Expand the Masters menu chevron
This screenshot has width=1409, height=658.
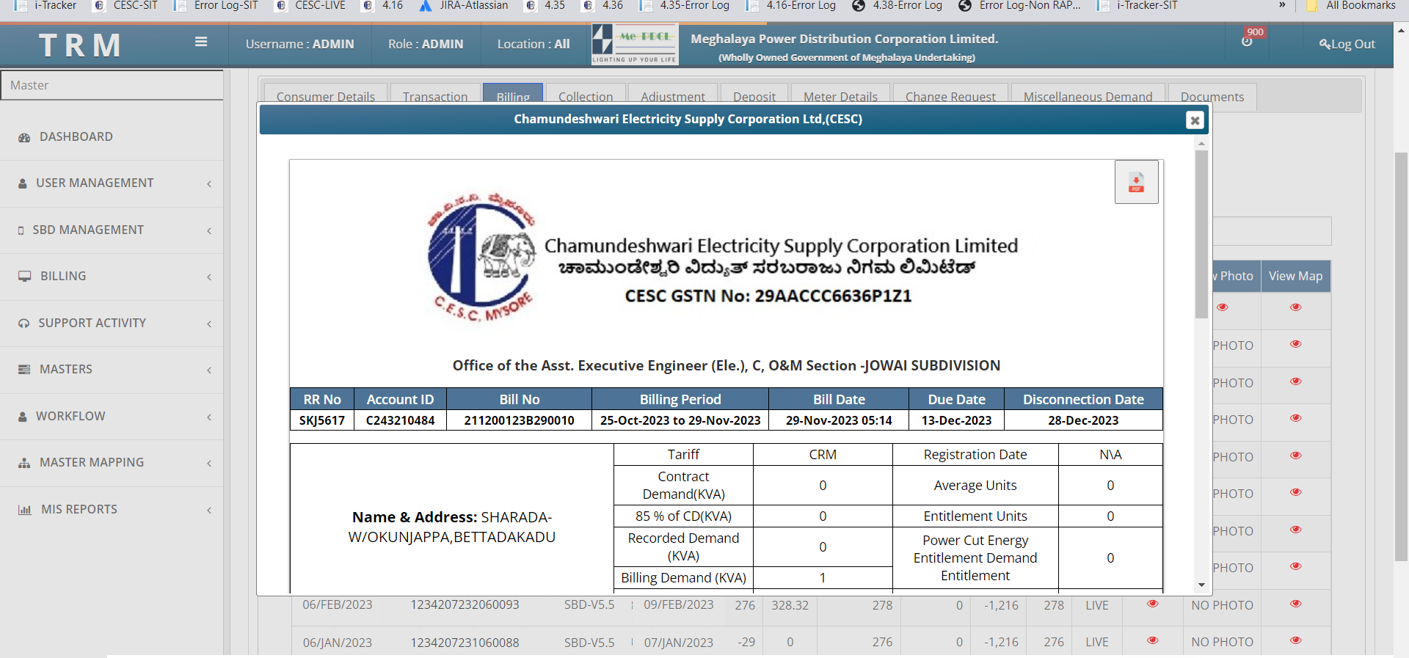[209, 370]
